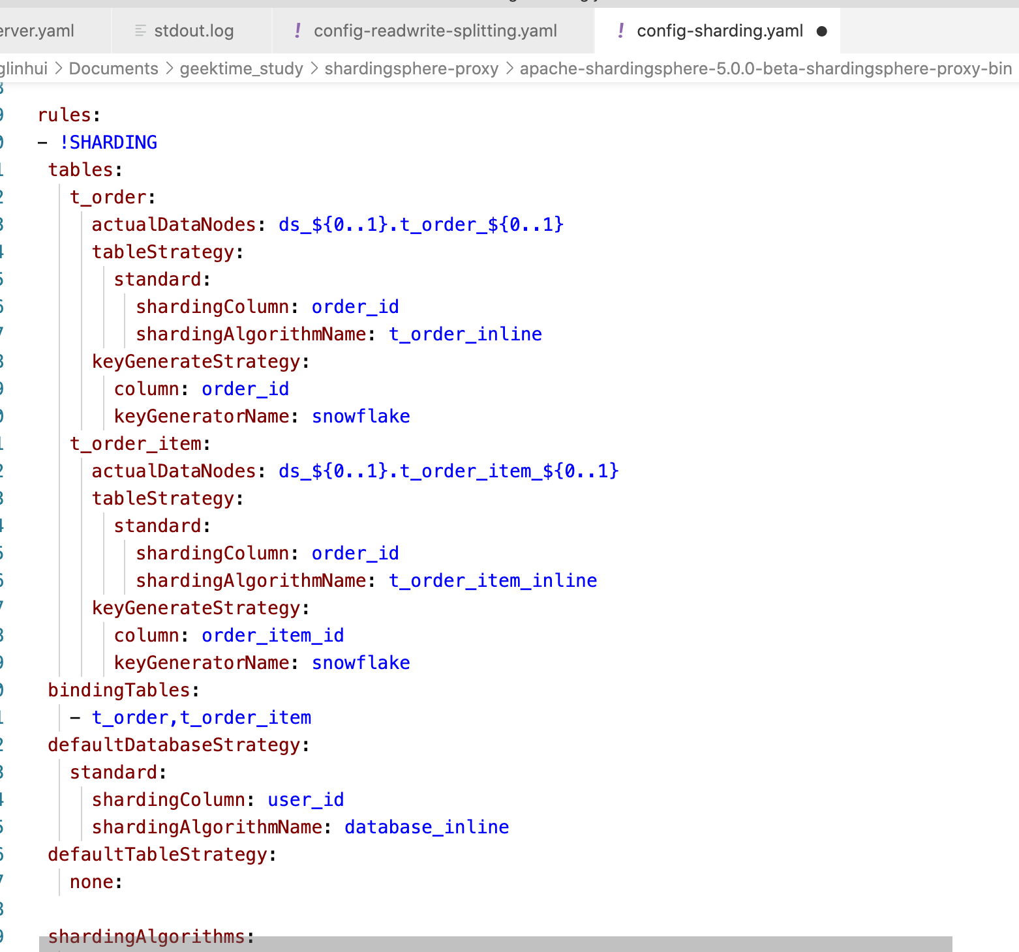Switch to the stdout.log tab
This screenshot has width=1019, height=952.
194,30
